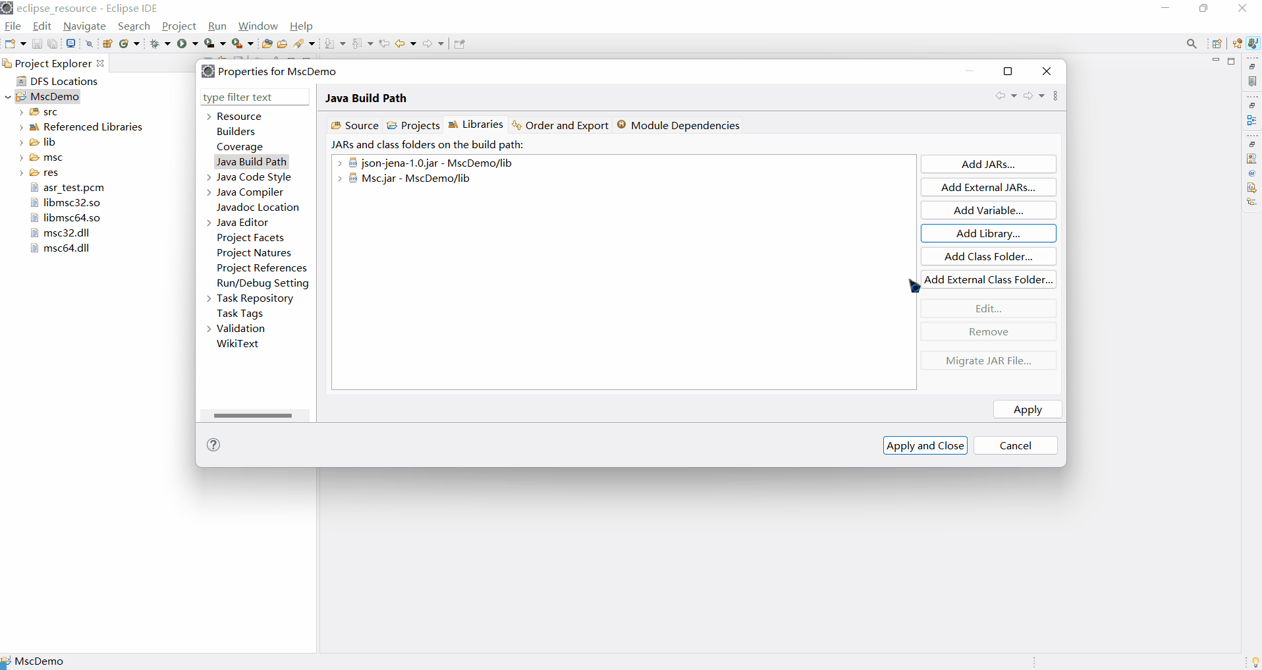Expand the Java Compiler category
The image size is (1262, 670).
209,192
